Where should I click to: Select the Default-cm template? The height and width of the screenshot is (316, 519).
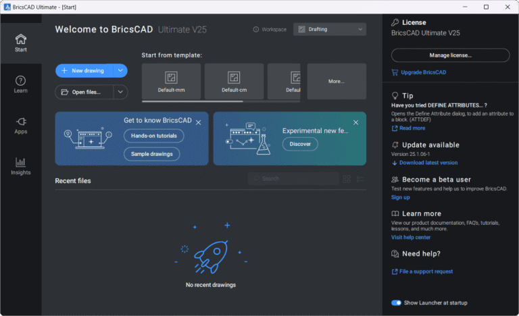pos(234,82)
